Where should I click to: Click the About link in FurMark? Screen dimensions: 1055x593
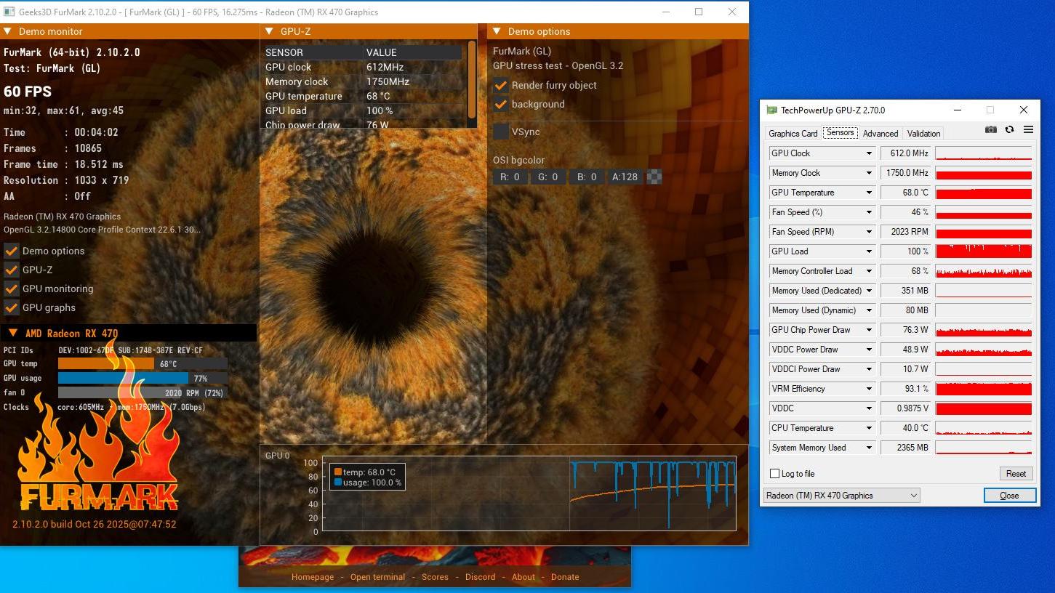(x=524, y=577)
